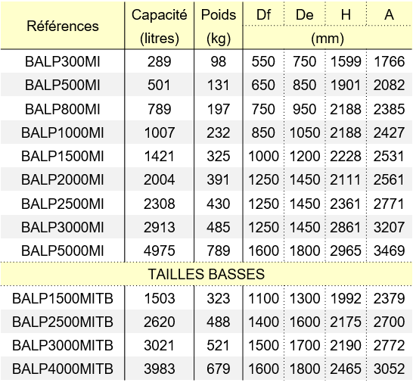Select A value 3207 for BALP3000MI
Viewport: 413px width, 386px height.
[x=389, y=227]
